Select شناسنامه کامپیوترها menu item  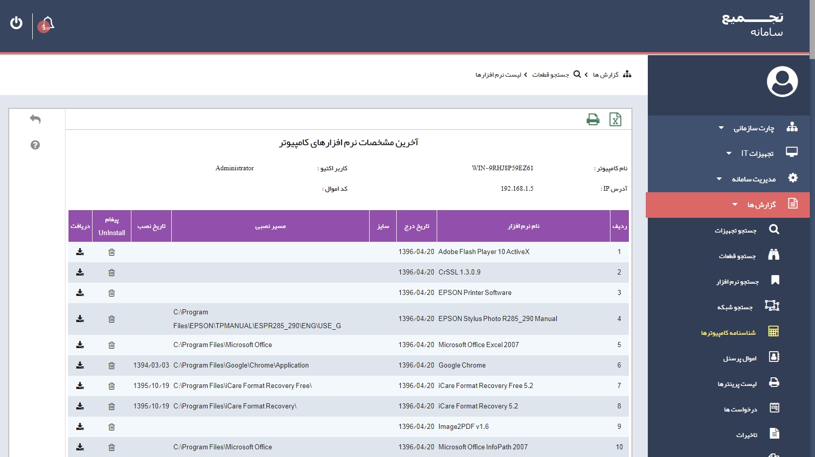pyautogui.click(x=728, y=333)
